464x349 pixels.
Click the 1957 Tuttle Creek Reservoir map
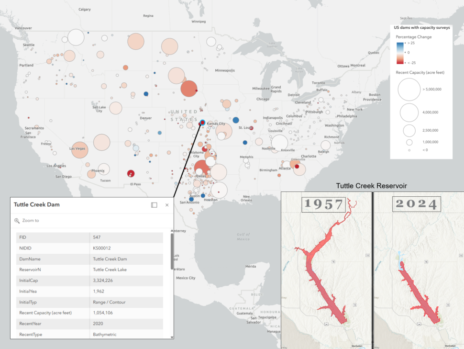click(326, 270)
